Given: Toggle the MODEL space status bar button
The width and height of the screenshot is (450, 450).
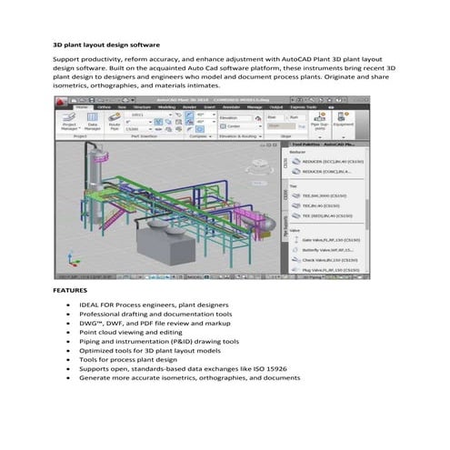Looking at the screenshot, I should pyautogui.click(x=194, y=277).
